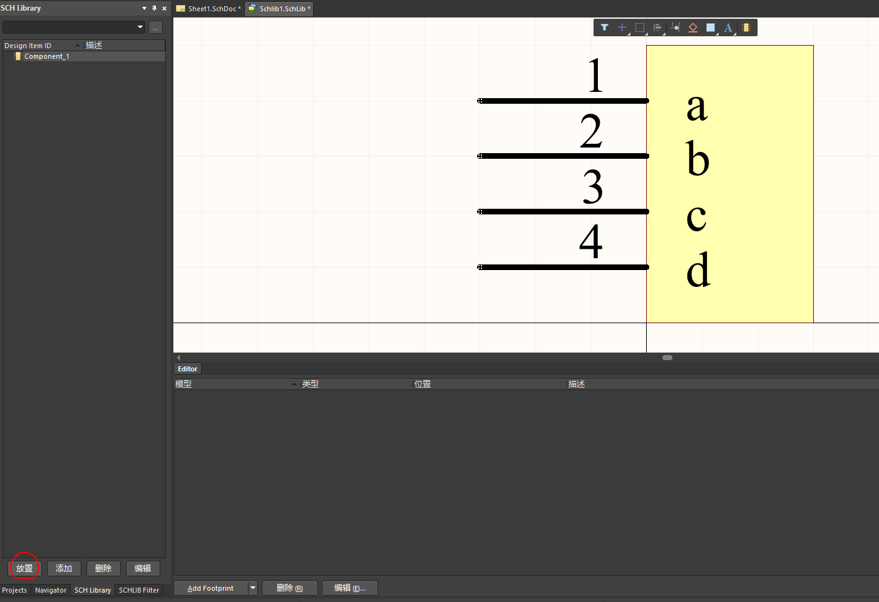Click the ellipsis button beside the filter box

point(155,28)
